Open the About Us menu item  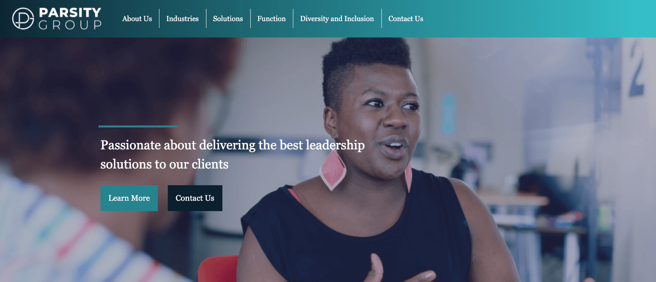coord(137,19)
